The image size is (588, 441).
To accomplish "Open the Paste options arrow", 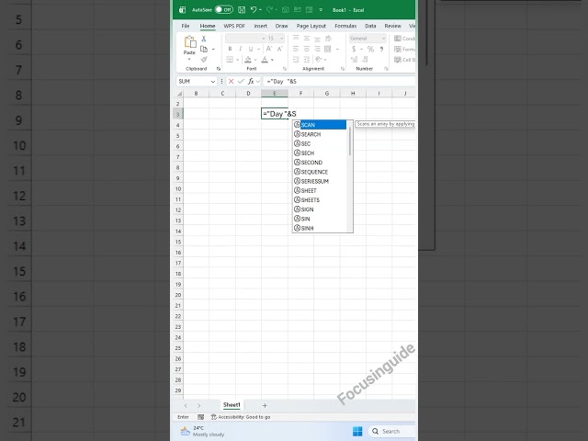I will coord(189,59).
